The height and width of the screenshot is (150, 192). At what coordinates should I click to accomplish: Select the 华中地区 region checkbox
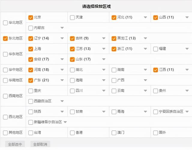click(x=5, y=70)
